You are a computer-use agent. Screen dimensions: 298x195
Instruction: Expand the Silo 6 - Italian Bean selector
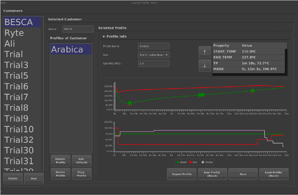point(153,55)
